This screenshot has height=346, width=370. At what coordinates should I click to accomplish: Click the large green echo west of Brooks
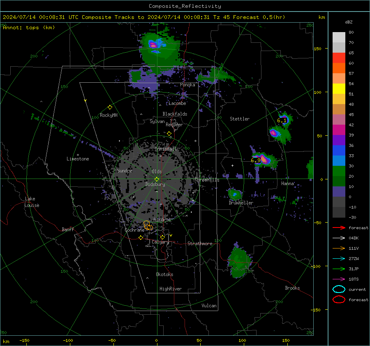pyautogui.click(x=239, y=261)
